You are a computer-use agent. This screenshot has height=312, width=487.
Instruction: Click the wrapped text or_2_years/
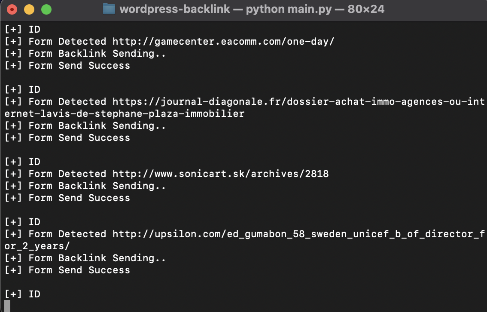[37, 246]
